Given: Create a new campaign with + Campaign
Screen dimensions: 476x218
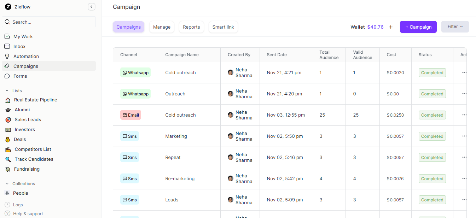Looking at the screenshot, I should (x=418, y=27).
